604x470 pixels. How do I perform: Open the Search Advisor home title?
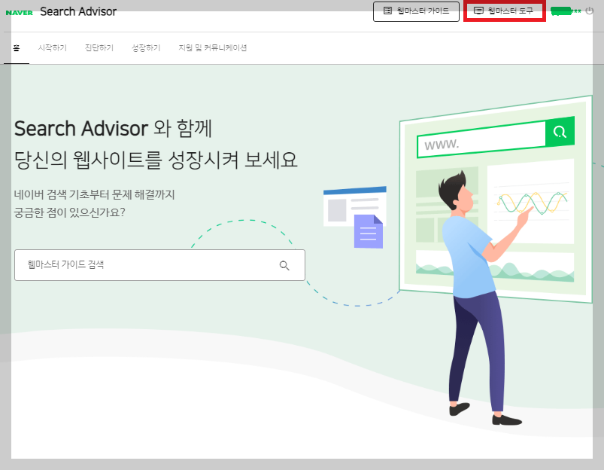(x=78, y=11)
